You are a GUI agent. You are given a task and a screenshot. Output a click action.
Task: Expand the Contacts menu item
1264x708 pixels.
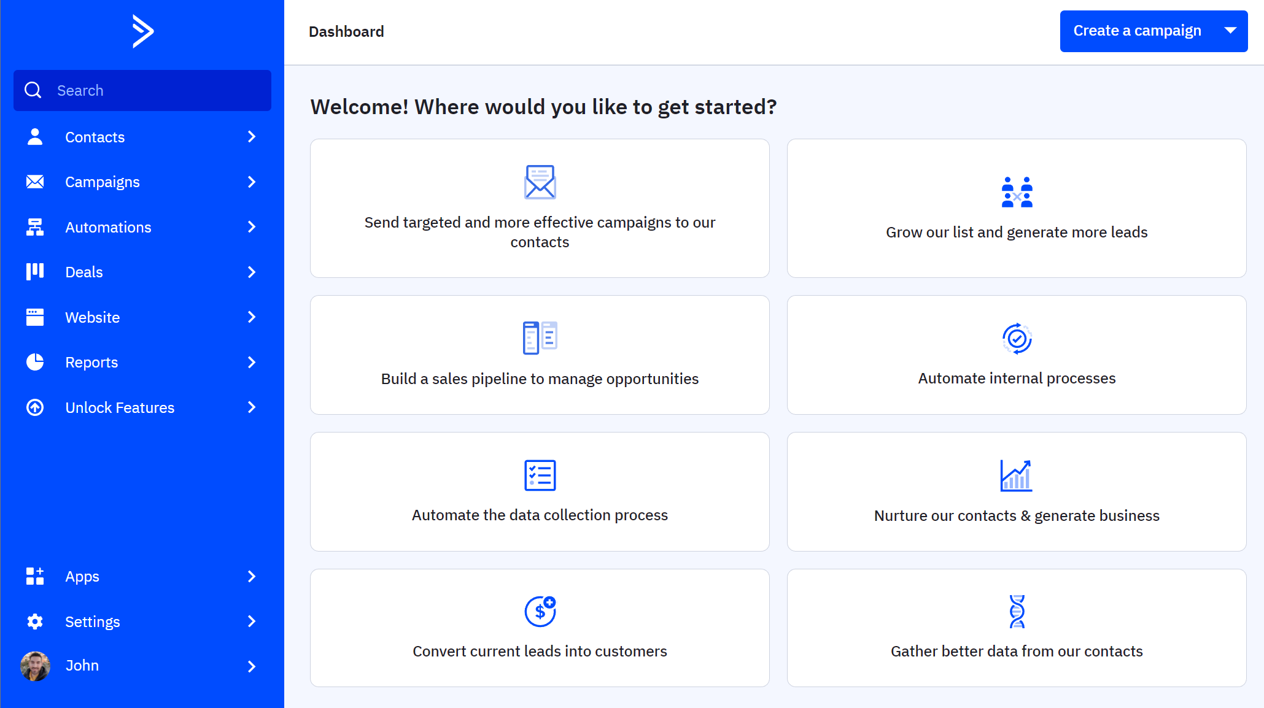pyautogui.click(x=252, y=136)
